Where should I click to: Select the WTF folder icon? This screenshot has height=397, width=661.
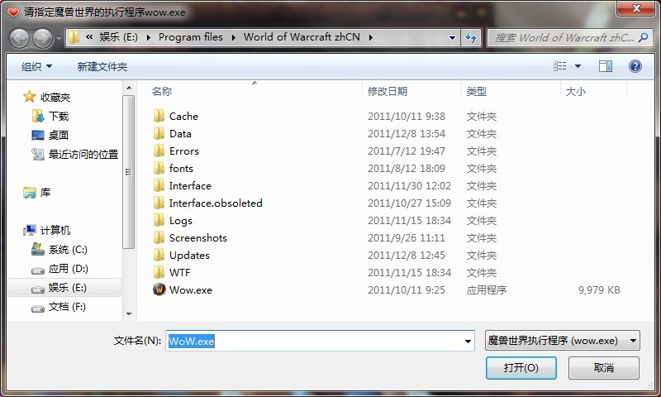[159, 273]
